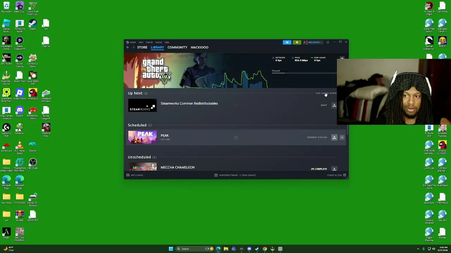
Task: Resume the MECCHA CHAMELEON download
Action: click(x=334, y=169)
